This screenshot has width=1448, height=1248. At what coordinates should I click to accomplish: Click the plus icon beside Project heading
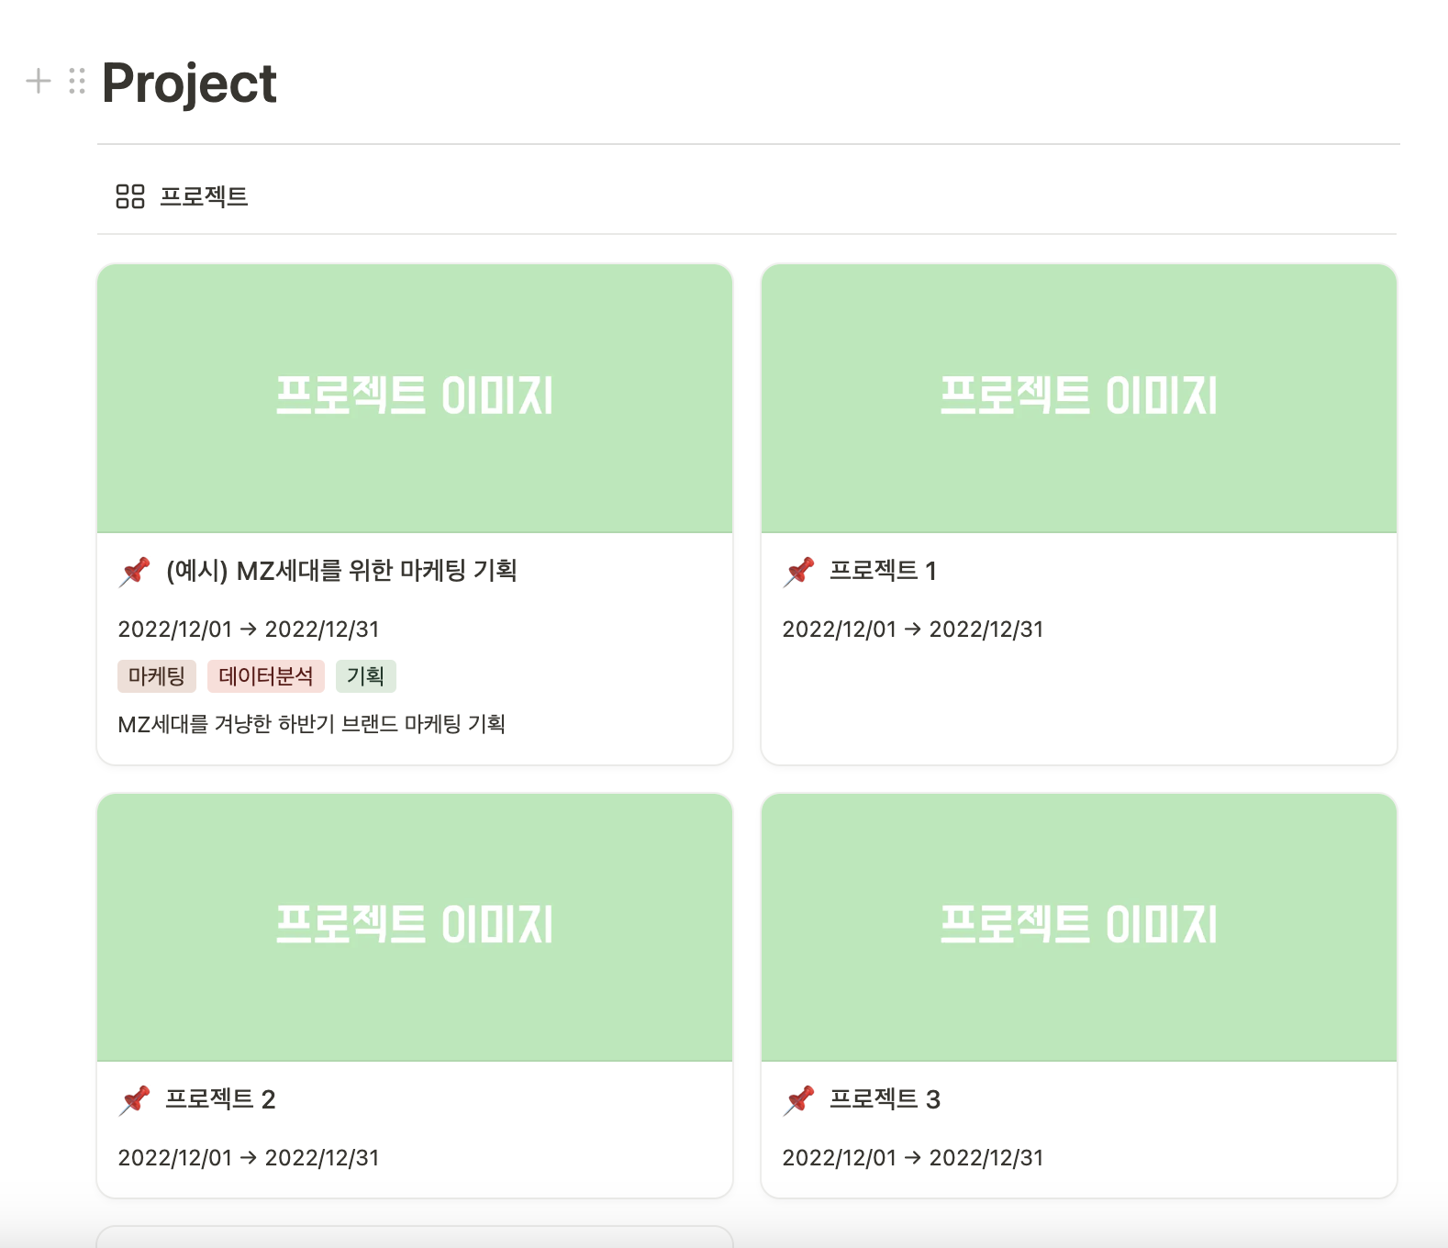coord(39,82)
